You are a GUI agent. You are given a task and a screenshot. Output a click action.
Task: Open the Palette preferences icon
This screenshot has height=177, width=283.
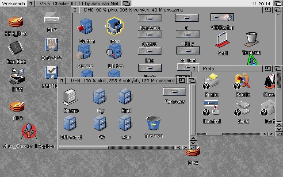tap(242, 82)
